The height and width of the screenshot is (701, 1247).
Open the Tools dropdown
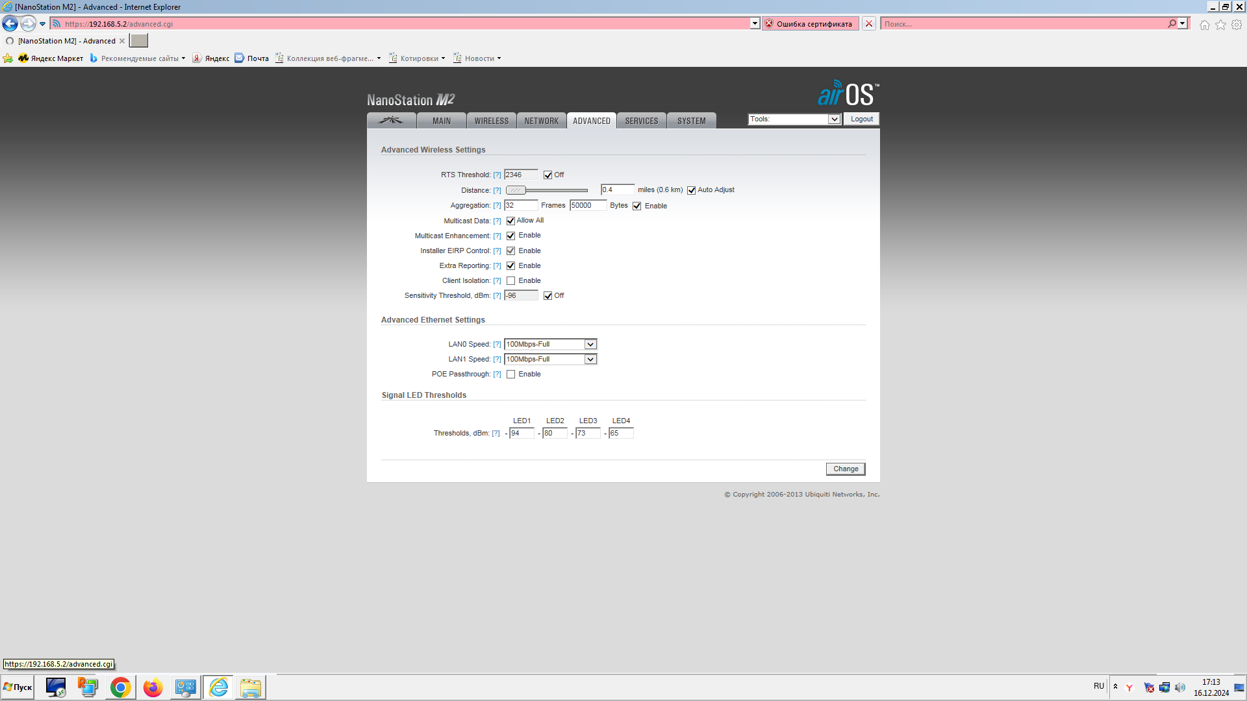click(x=794, y=119)
